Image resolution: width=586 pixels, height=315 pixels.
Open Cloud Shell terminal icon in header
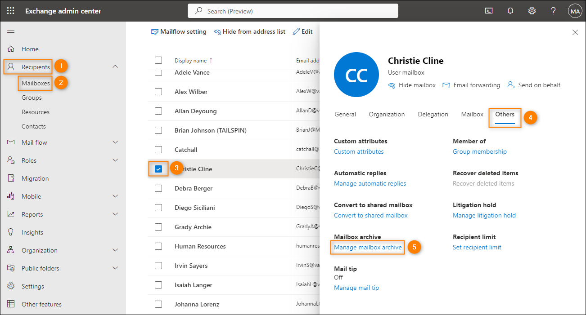tap(488, 11)
